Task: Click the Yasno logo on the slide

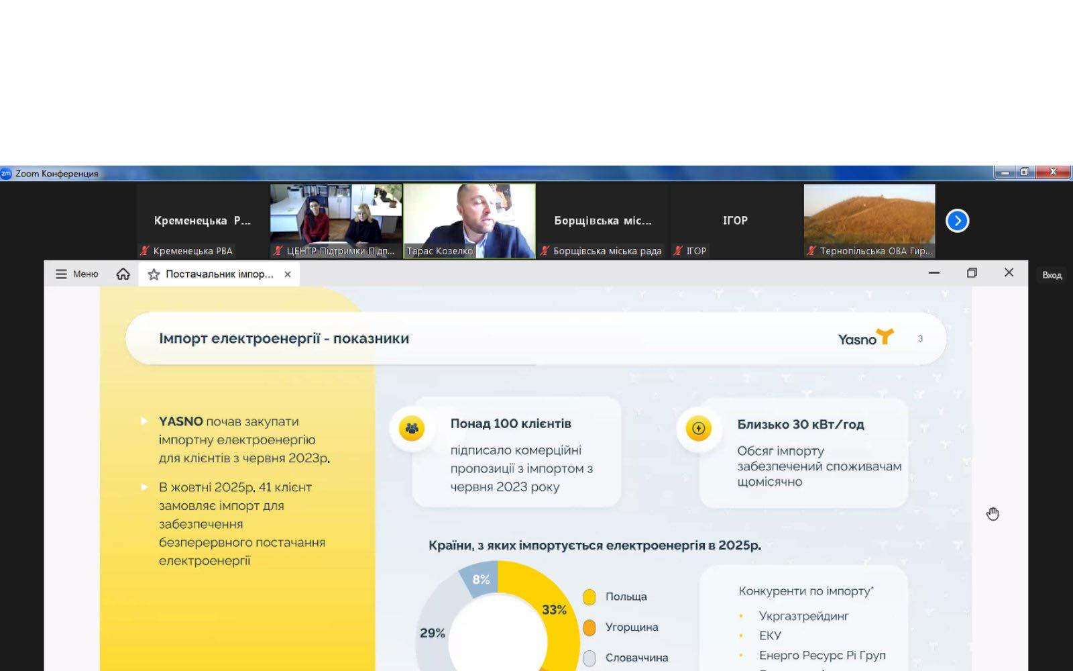Action: 865,338
